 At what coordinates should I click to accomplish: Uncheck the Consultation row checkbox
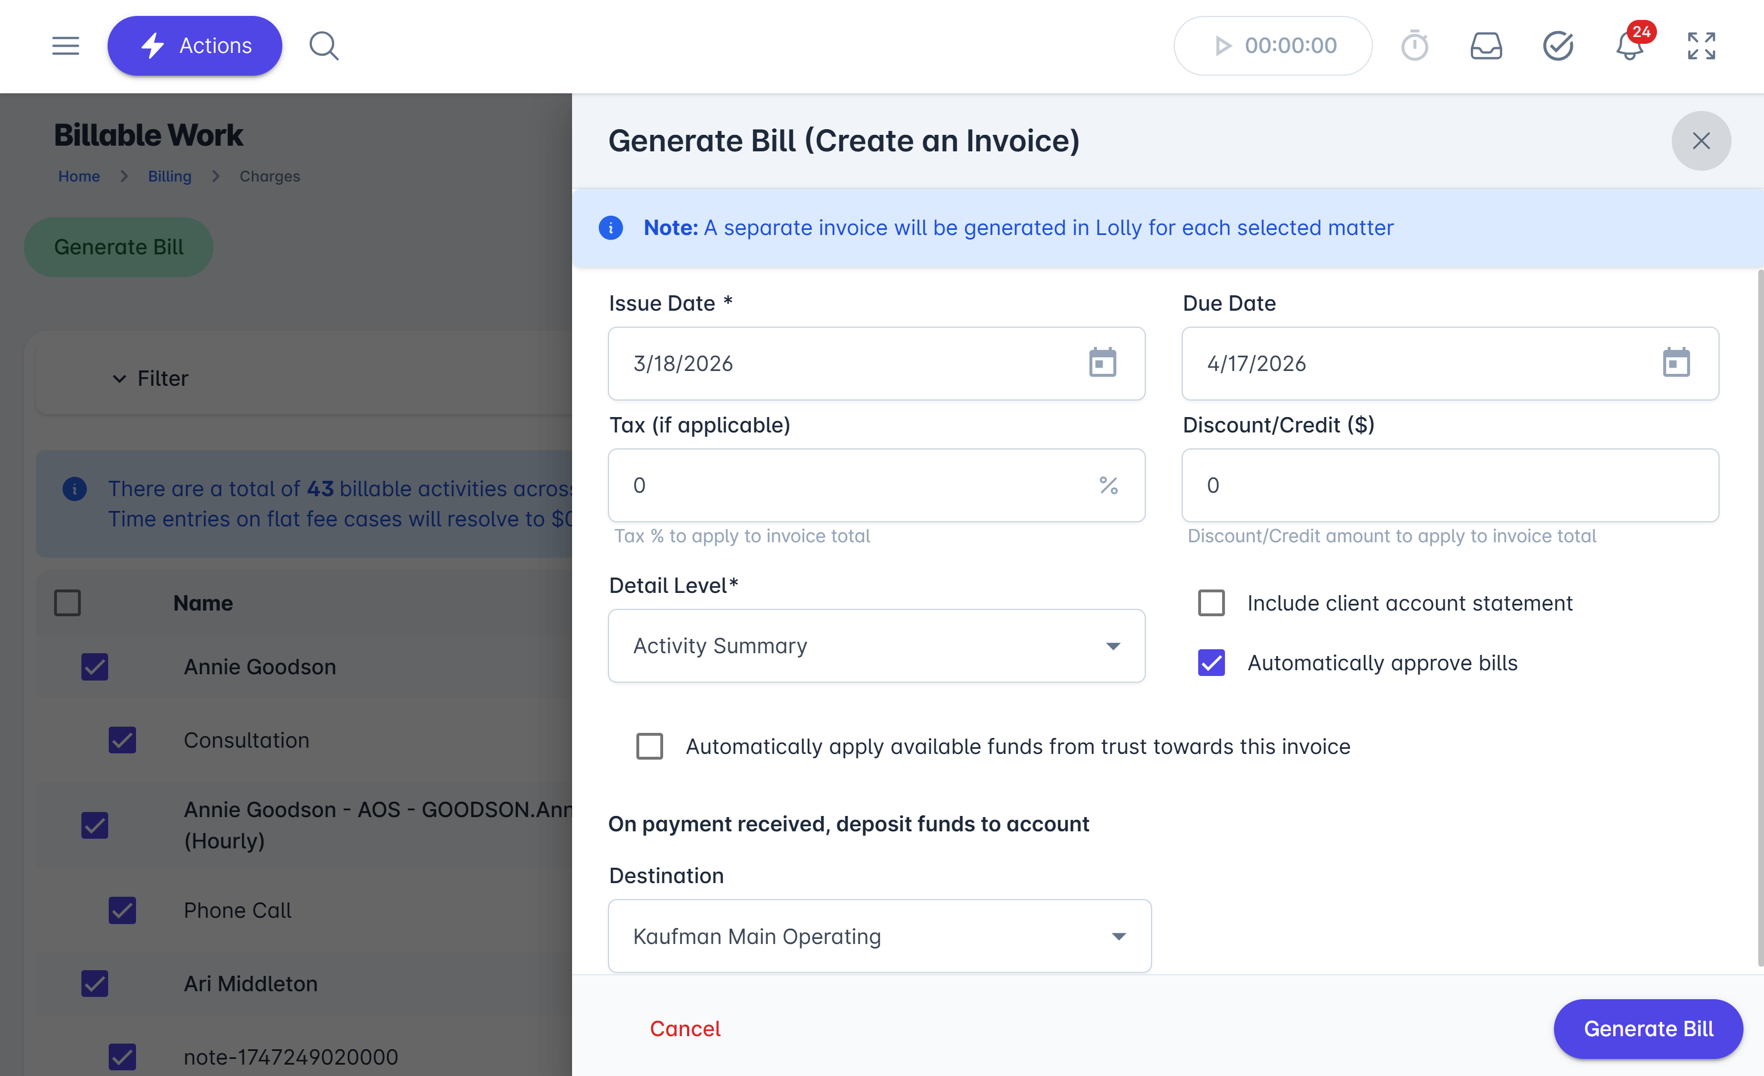[122, 740]
